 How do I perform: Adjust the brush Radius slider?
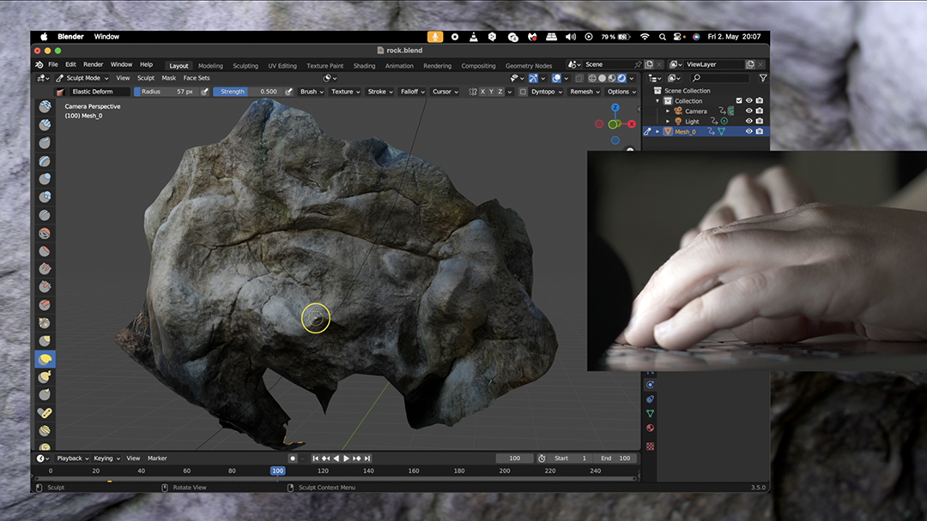click(x=167, y=92)
